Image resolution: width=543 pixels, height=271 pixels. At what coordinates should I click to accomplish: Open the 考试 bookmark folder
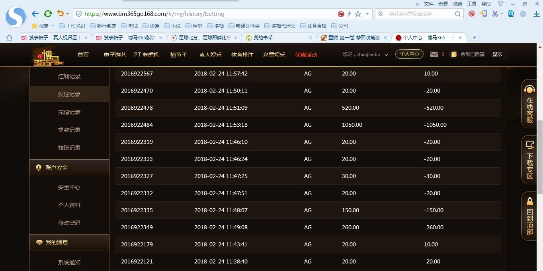click(x=129, y=26)
